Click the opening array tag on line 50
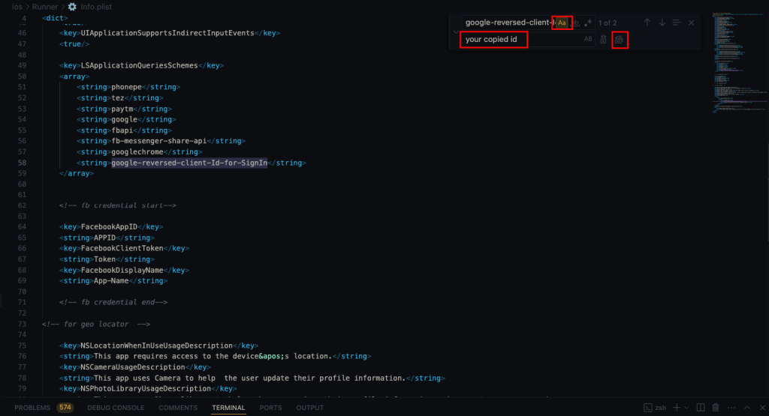This screenshot has height=416, width=769. 74,76
